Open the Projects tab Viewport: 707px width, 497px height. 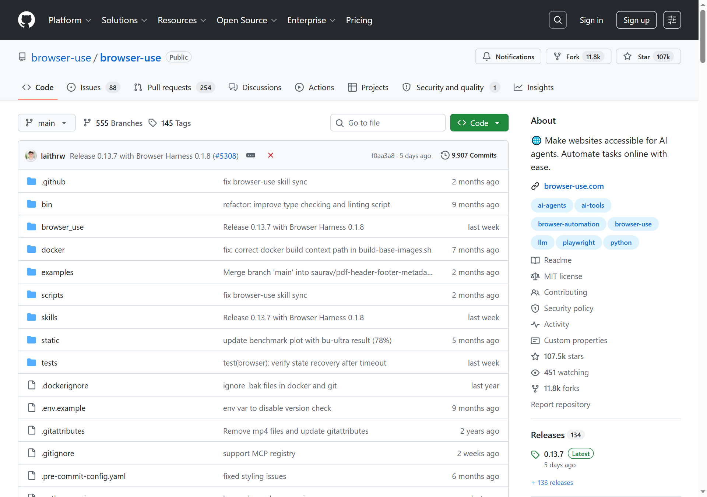(368, 88)
